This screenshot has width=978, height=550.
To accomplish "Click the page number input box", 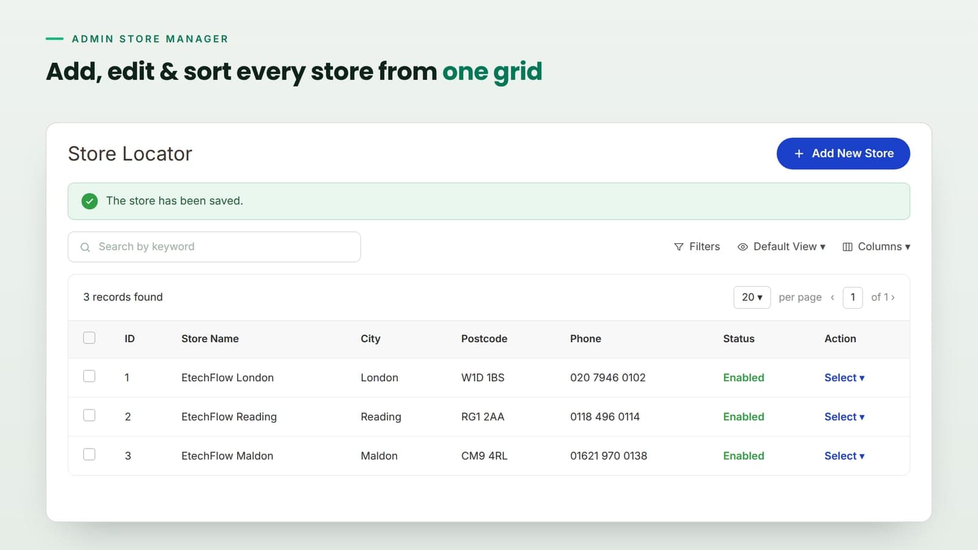I will (x=853, y=297).
